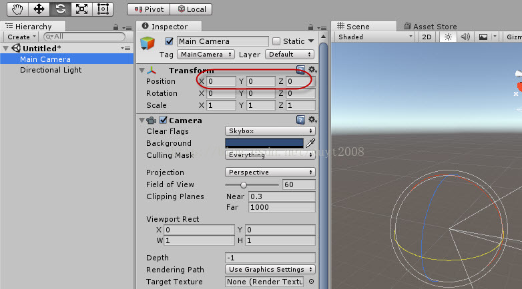
Task: Select the Move tool
Action: (x=39, y=9)
